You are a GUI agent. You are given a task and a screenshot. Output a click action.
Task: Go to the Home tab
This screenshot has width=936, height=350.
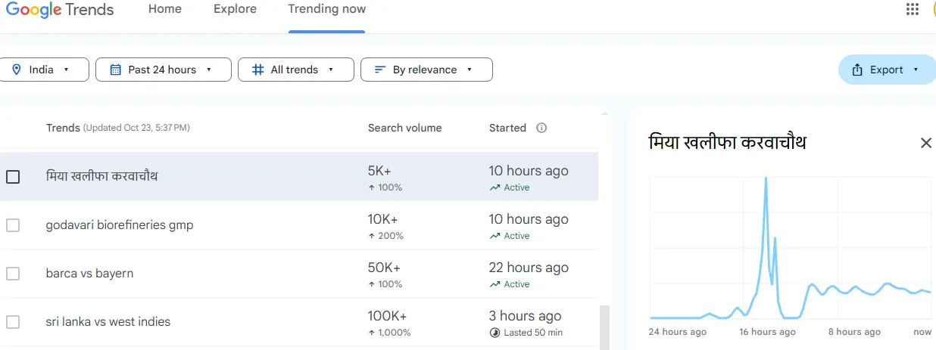click(165, 9)
